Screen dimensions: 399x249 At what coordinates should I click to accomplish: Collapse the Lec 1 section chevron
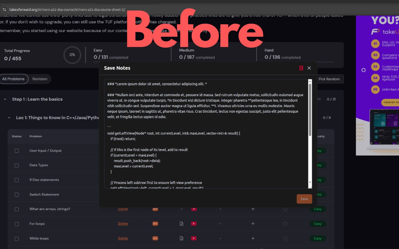[9, 118]
